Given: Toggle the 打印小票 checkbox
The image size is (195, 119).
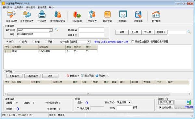Looking at the screenshot, I should (160, 107).
